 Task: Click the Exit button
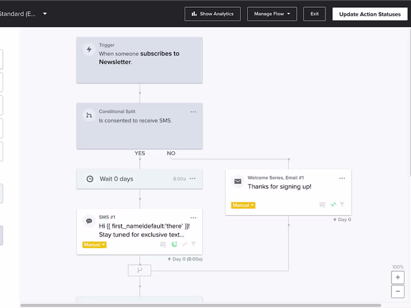click(x=314, y=14)
